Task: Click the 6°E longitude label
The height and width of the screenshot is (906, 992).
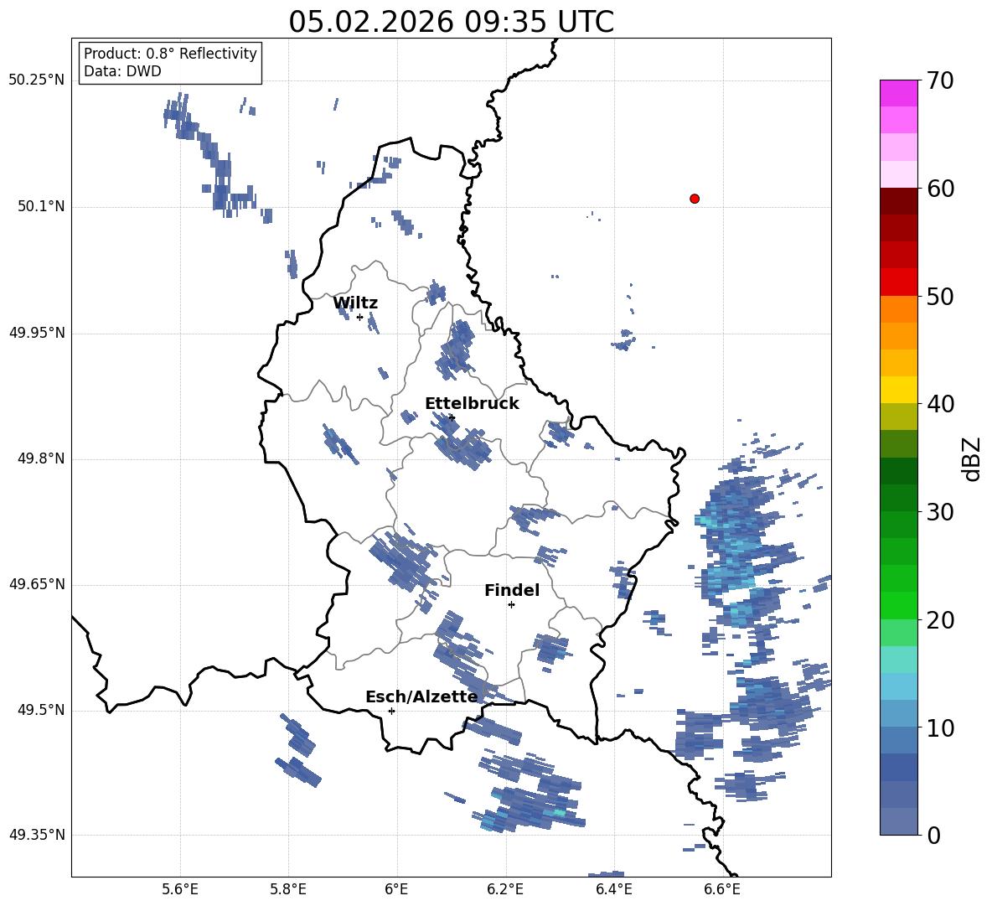Action: pos(396,889)
